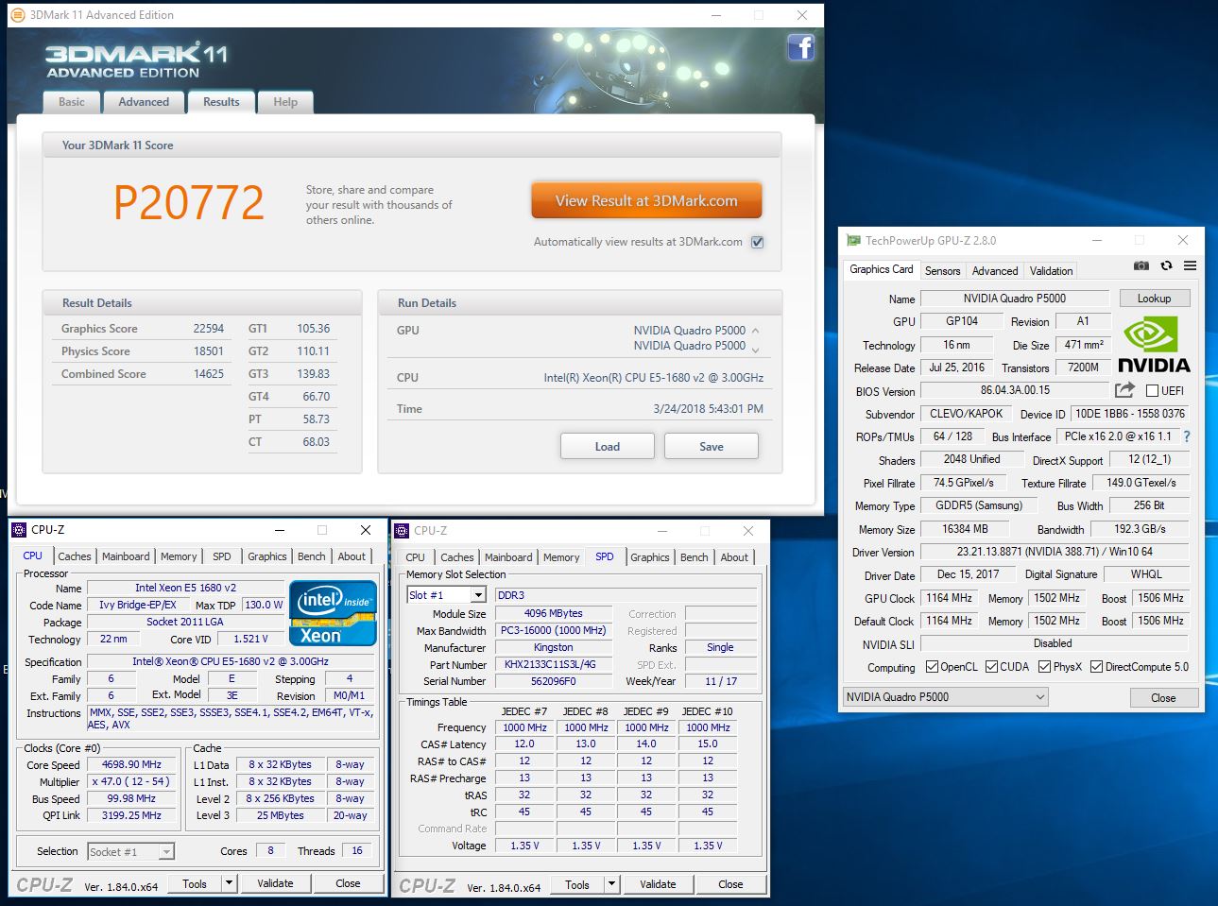Click the Graphics Score value 22594
This screenshot has width=1218, height=906.
(208, 329)
